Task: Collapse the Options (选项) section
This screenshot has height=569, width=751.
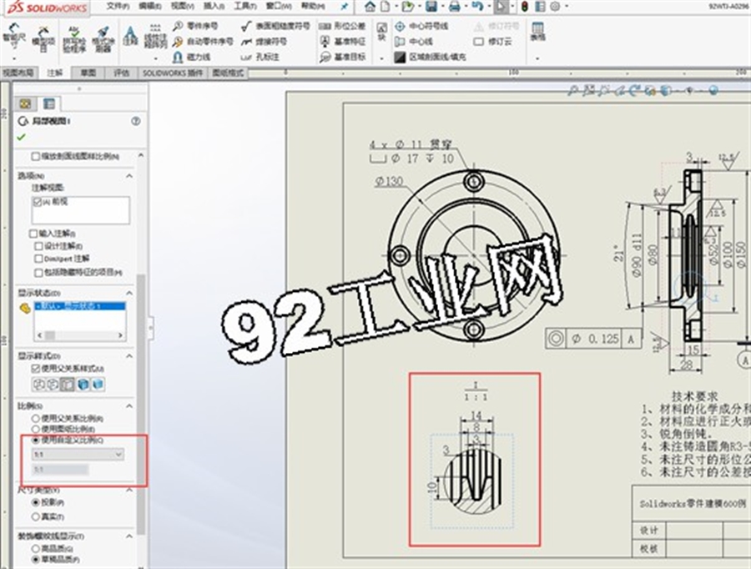Action: point(129,176)
